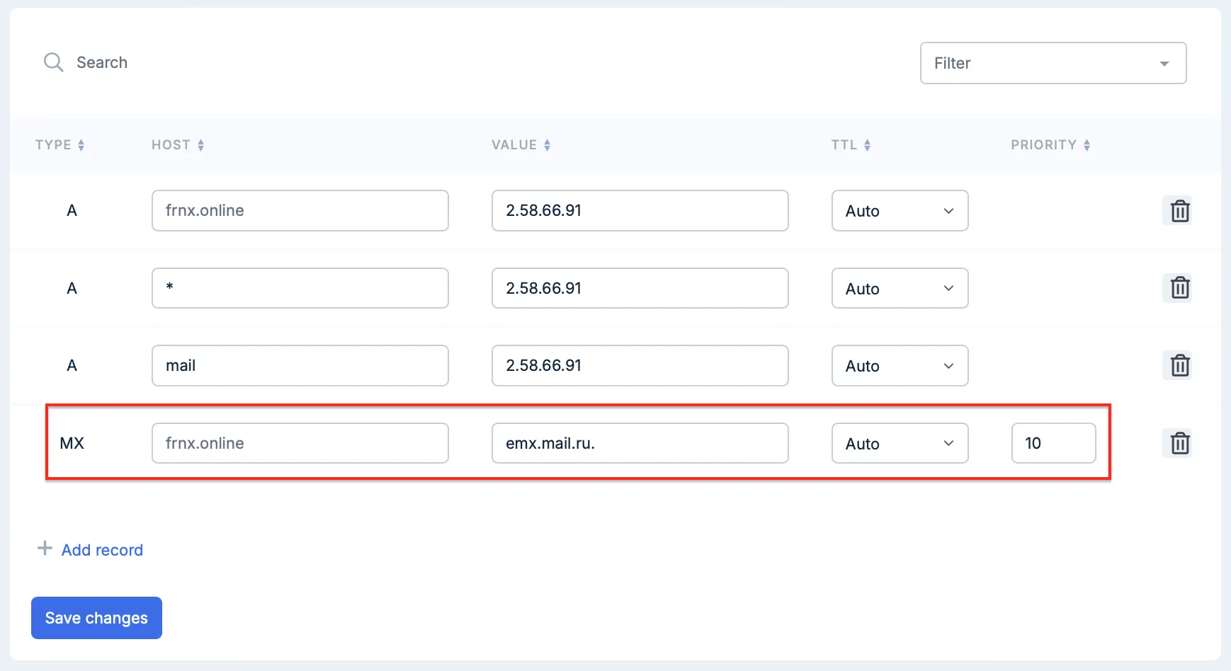
Task: Open TTL dropdown for wildcard * record
Action: coord(900,288)
